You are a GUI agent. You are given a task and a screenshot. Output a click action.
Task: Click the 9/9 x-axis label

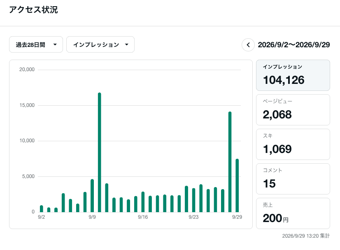(x=92, y=217)
